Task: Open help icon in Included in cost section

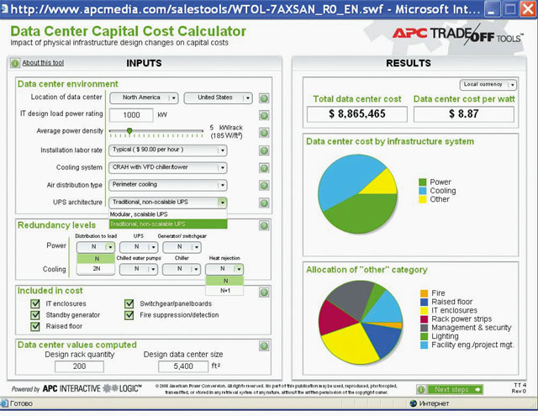Action: click(x=264, y=292)
